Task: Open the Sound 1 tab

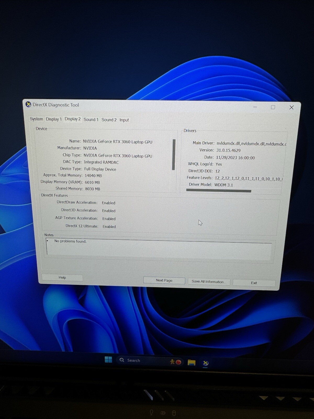Action: (91, 120)
